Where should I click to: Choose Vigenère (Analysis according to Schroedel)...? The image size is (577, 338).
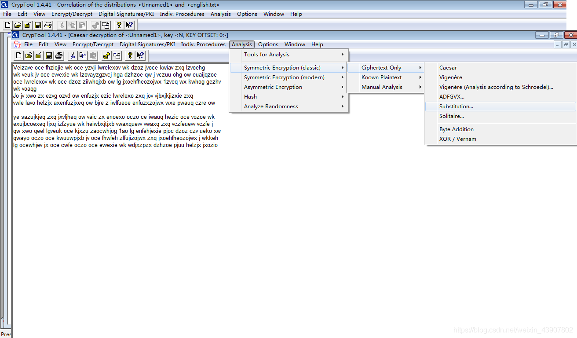500,87
